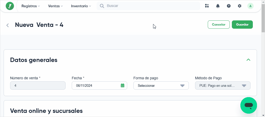
Task: Click the green app logo
Action: pos(10,6)
